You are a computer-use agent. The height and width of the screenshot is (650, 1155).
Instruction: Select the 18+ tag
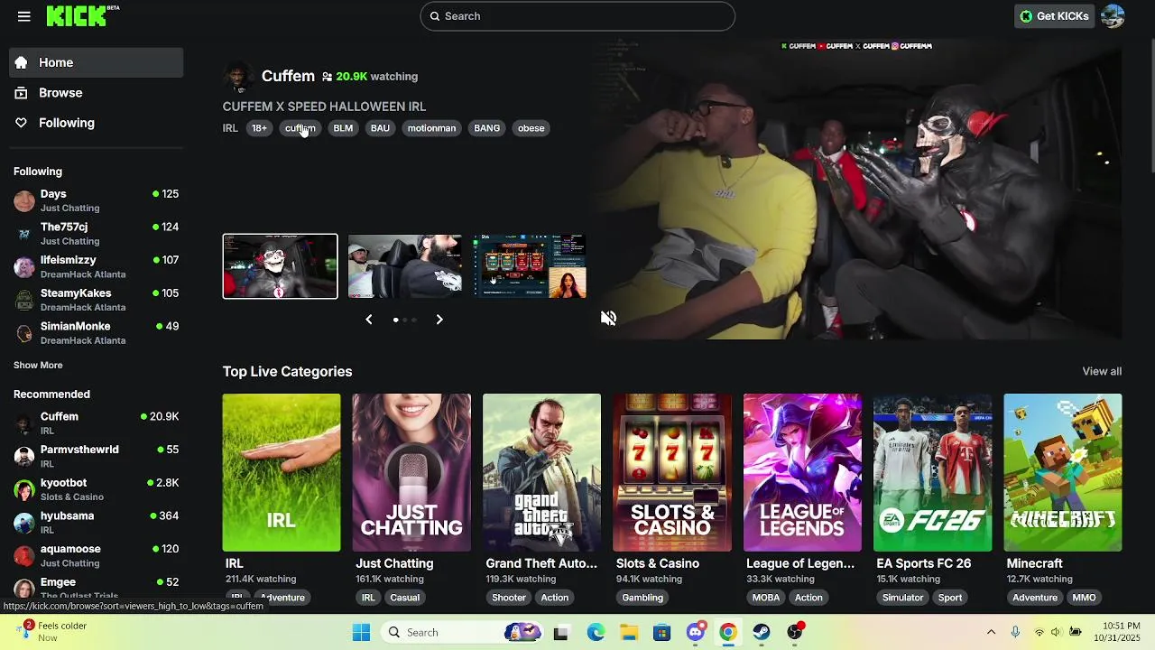(259, 128)
